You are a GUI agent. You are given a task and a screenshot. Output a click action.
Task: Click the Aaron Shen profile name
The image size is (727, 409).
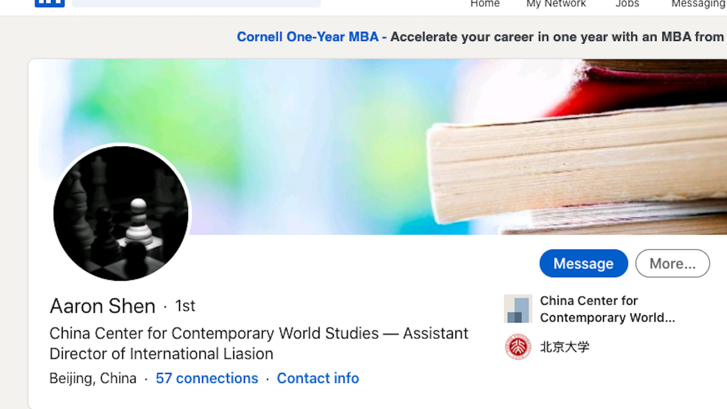(103, 306)
